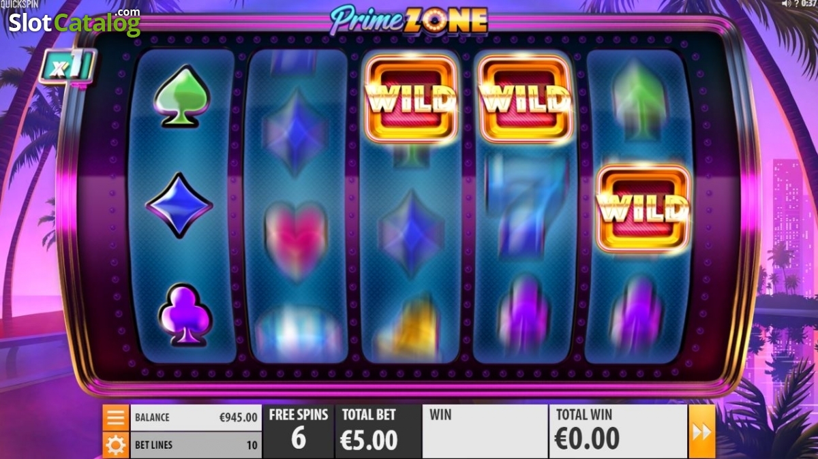Click the purple club symbol on the first reel
818x459 pixels.
pos(185,313)
